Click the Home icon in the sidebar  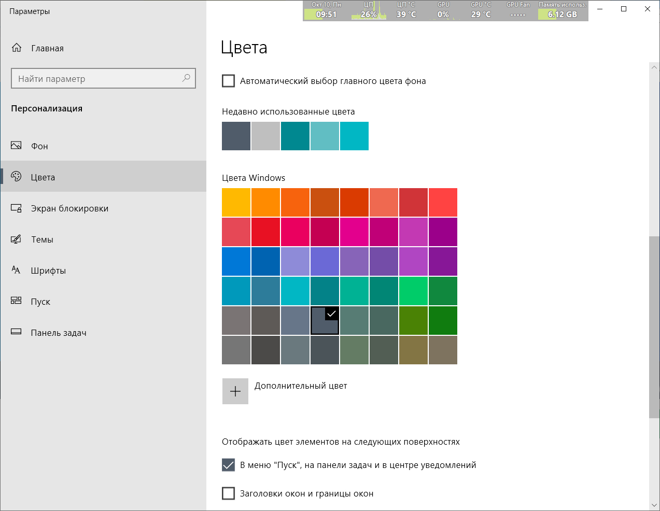17,48
